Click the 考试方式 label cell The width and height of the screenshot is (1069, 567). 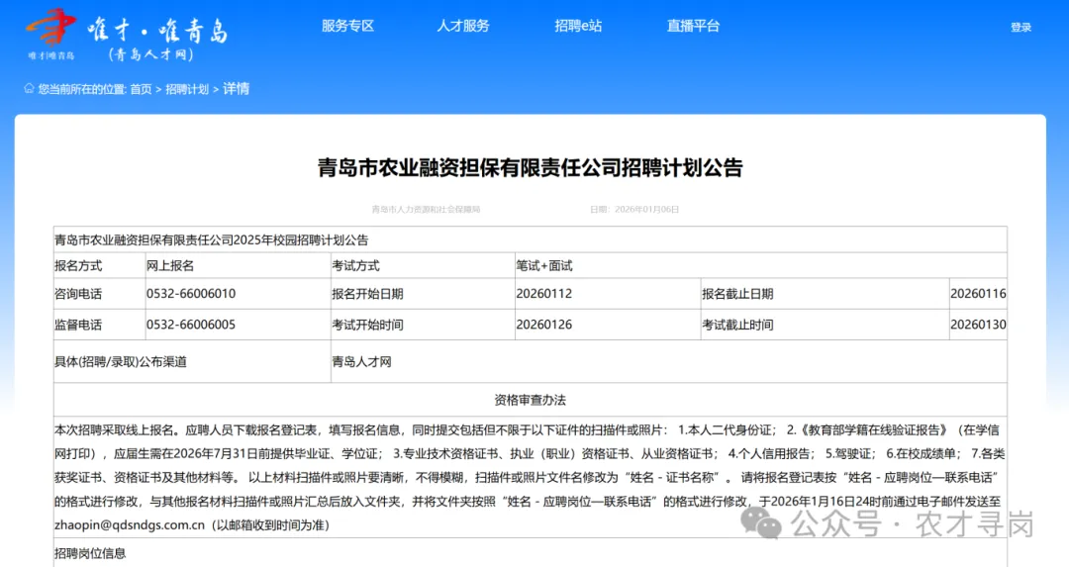click(x=423, y=266)
